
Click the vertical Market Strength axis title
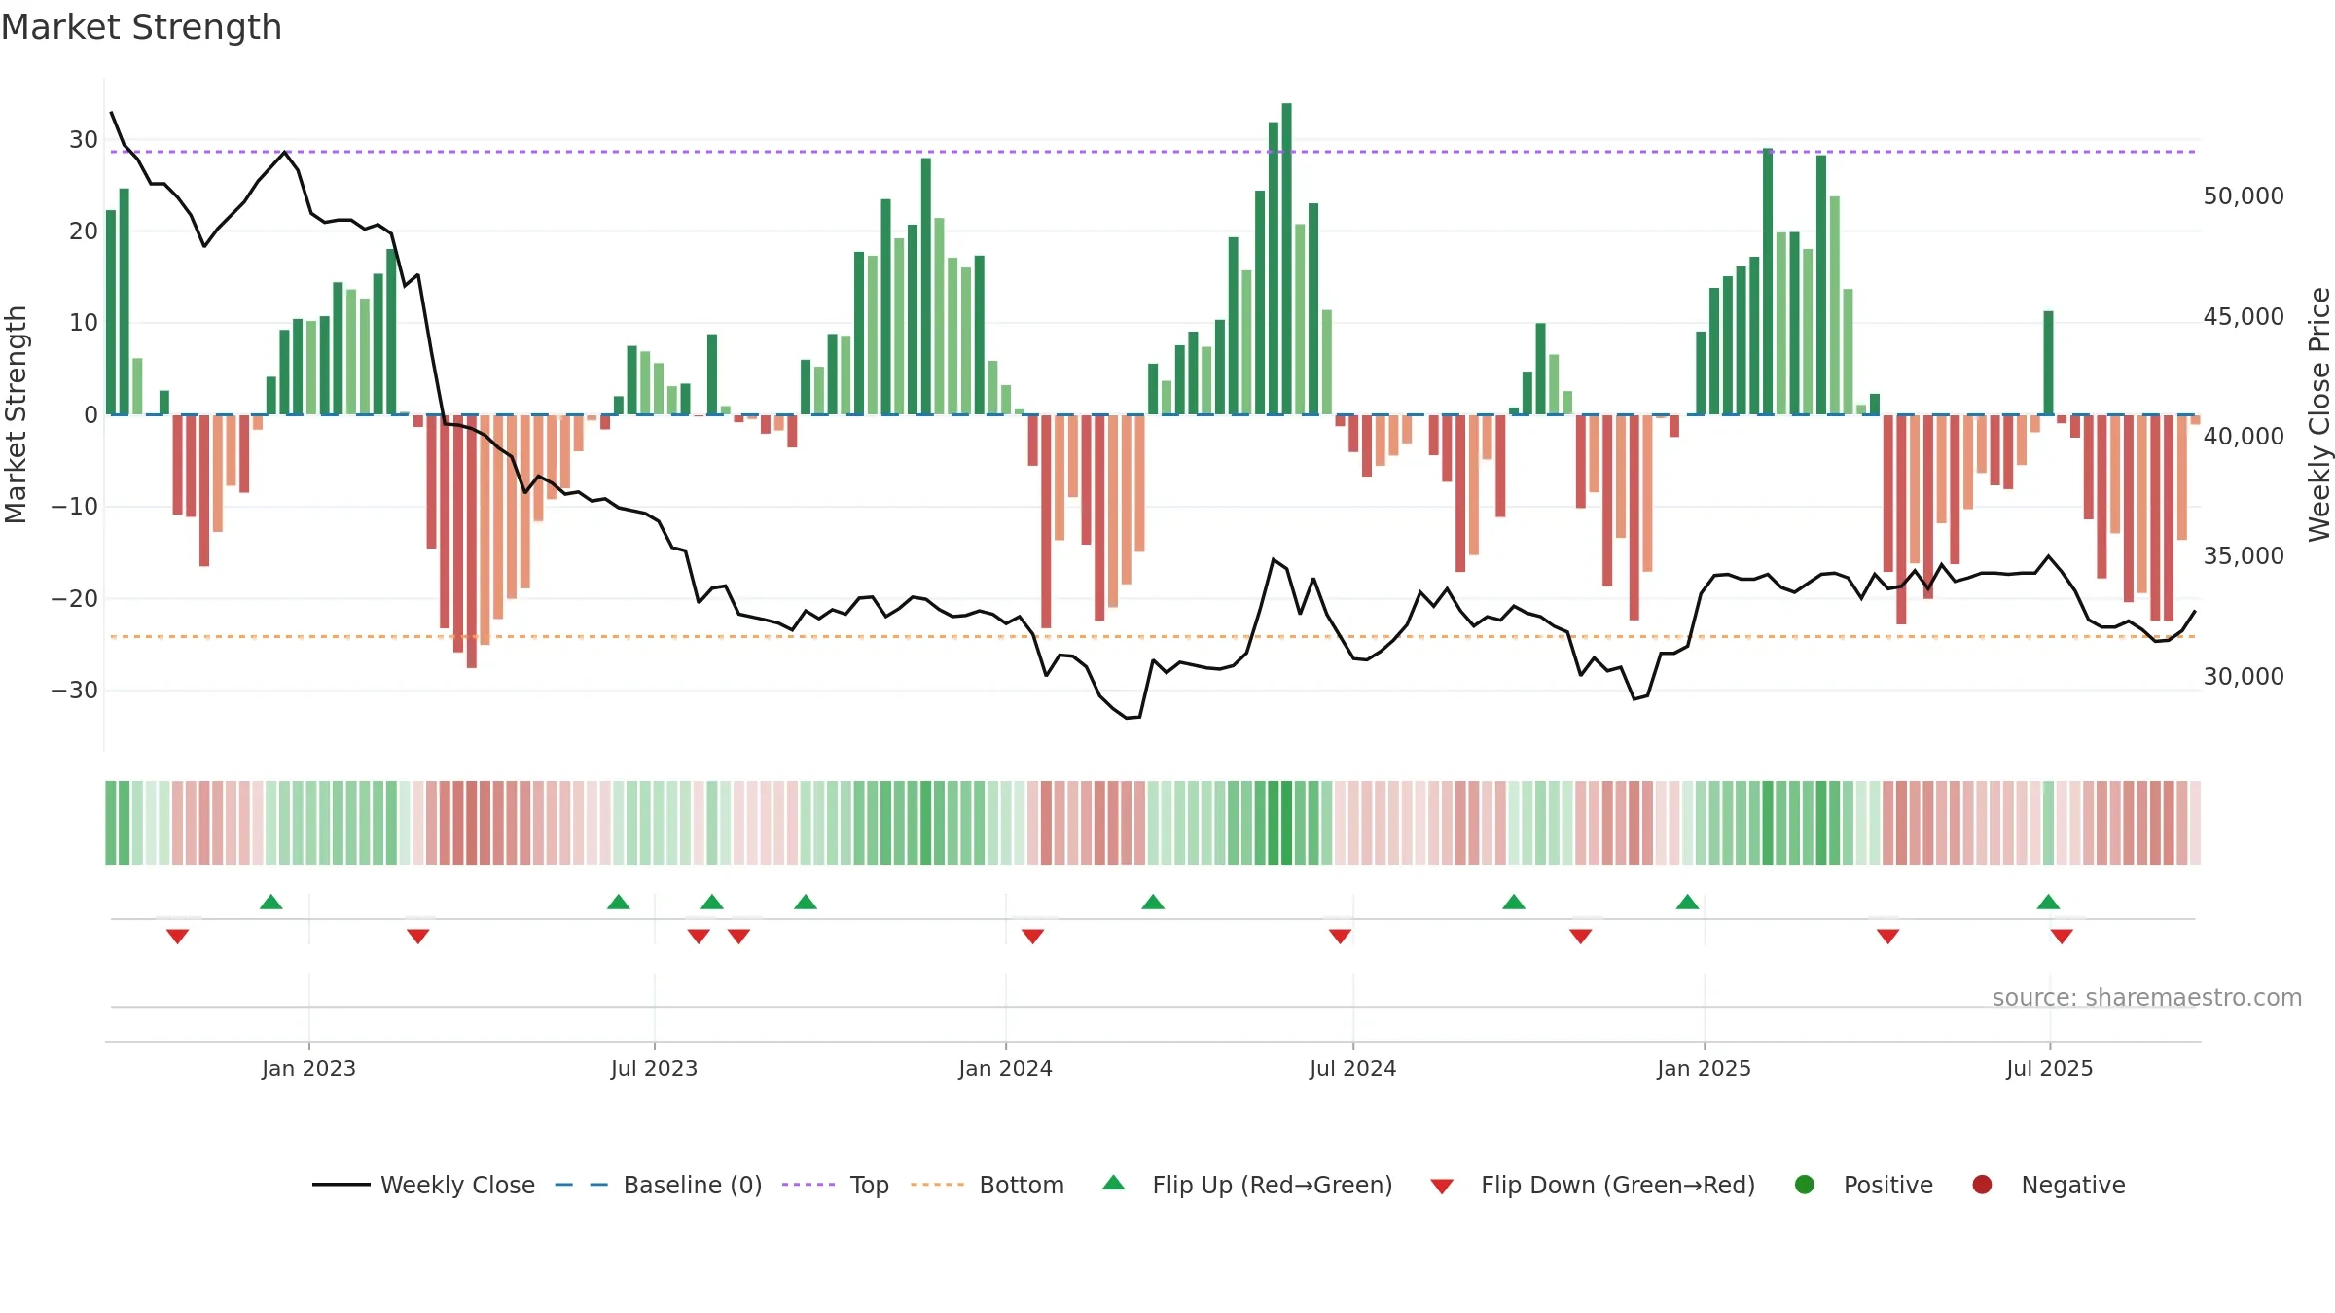point(17,414)
